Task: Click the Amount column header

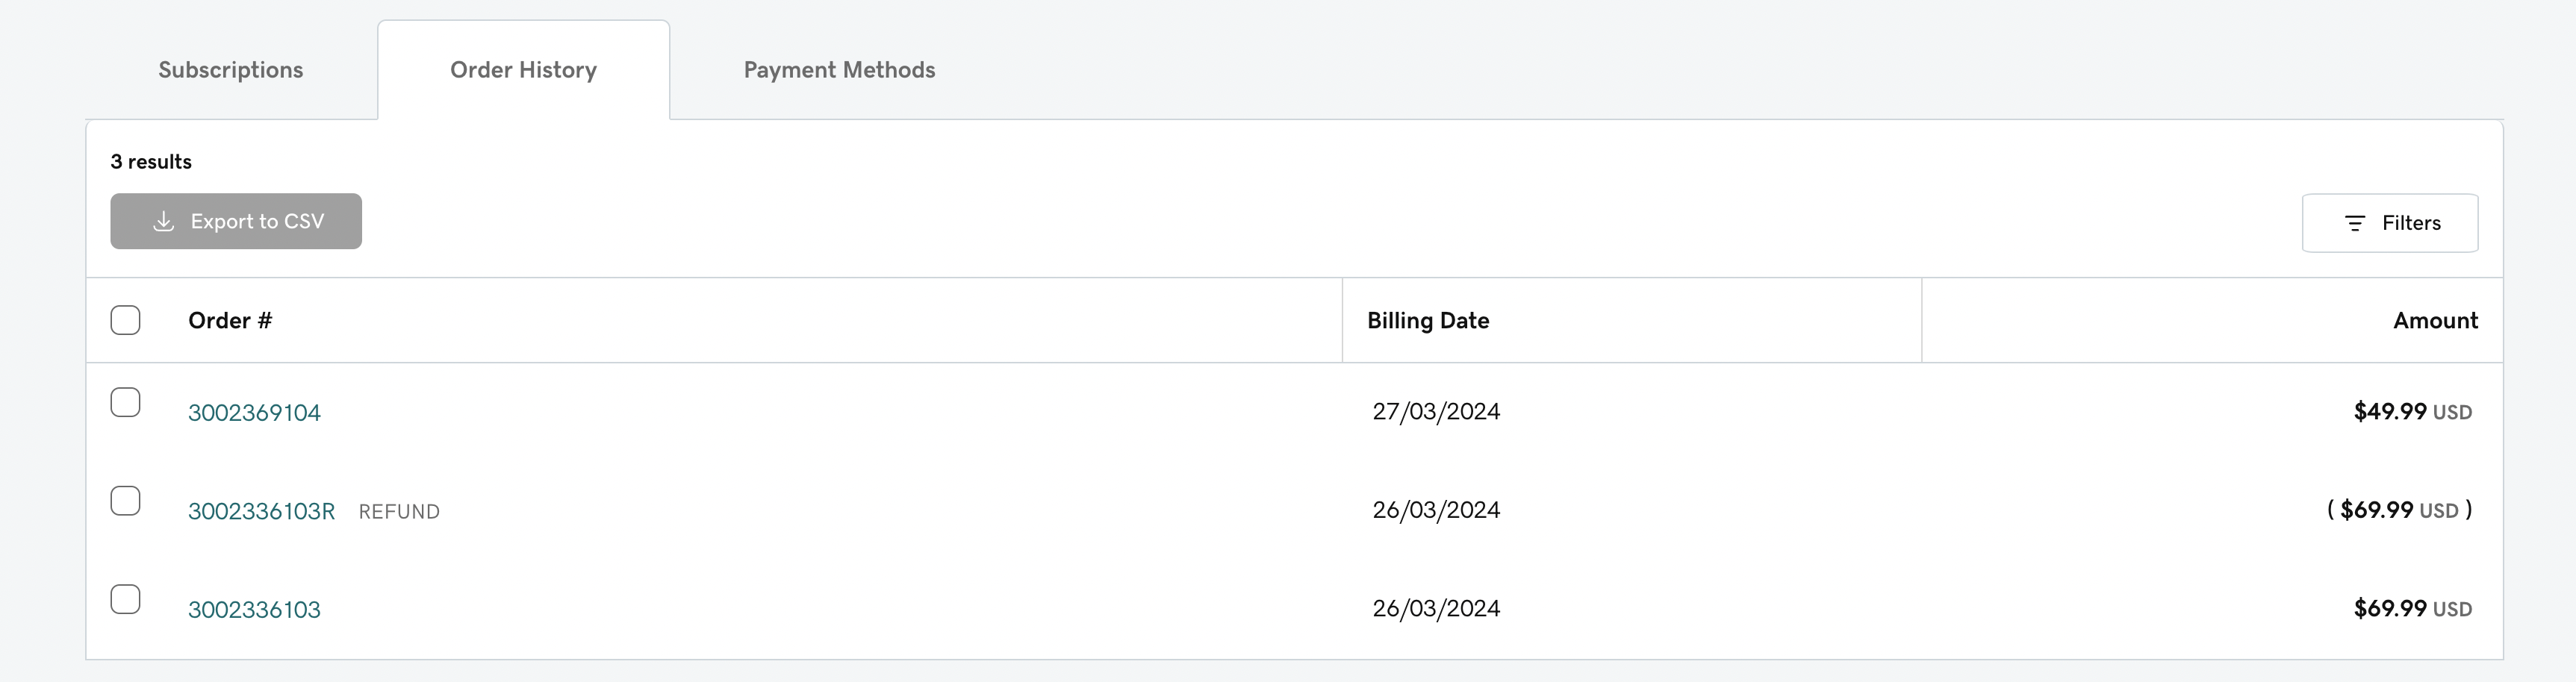Action: coord(2435,320)
